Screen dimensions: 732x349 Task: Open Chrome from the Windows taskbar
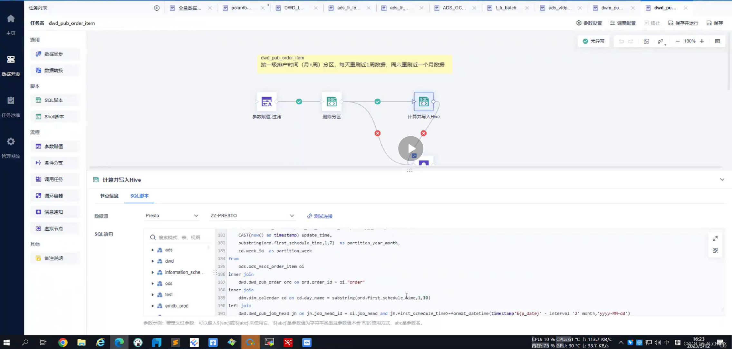click(63, 342)
